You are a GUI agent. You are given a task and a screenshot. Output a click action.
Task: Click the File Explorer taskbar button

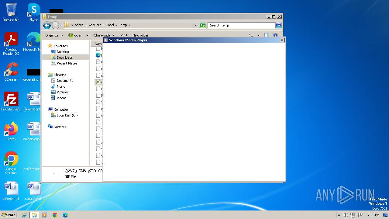pos(34,215)
